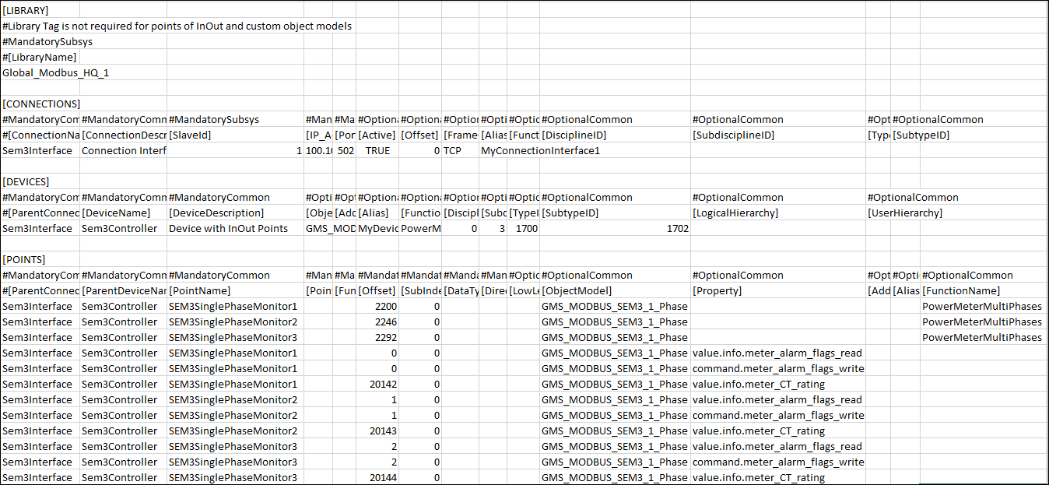Select the [POINTS] section header cell
This screenshot has width=1049, height=485.
[24, 260]
